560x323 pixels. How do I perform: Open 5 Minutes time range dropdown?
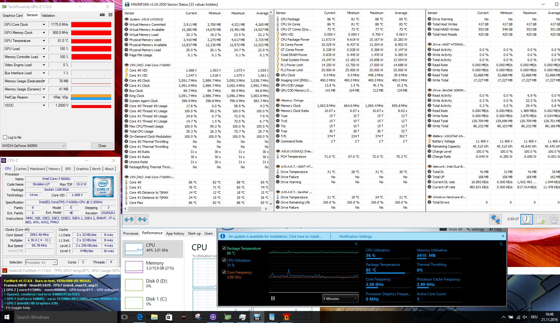(x=340, y=298)
